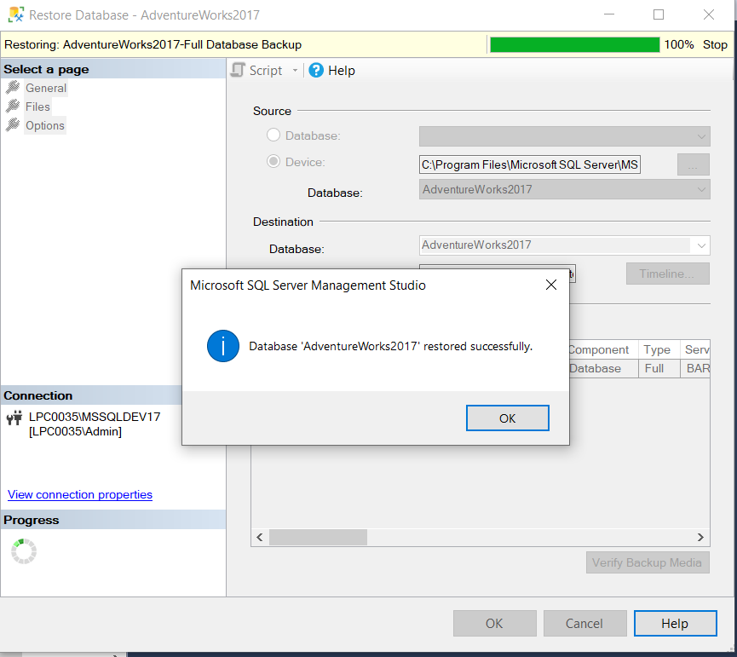This screenshot has height=657, width=737.
Task: Expand the Source Database combo box
Action: [x=701, y=136]
